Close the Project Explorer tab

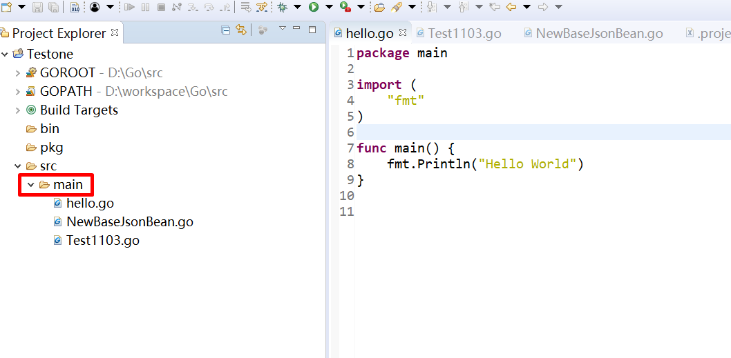pyautogui.click(x=115, y=33)
